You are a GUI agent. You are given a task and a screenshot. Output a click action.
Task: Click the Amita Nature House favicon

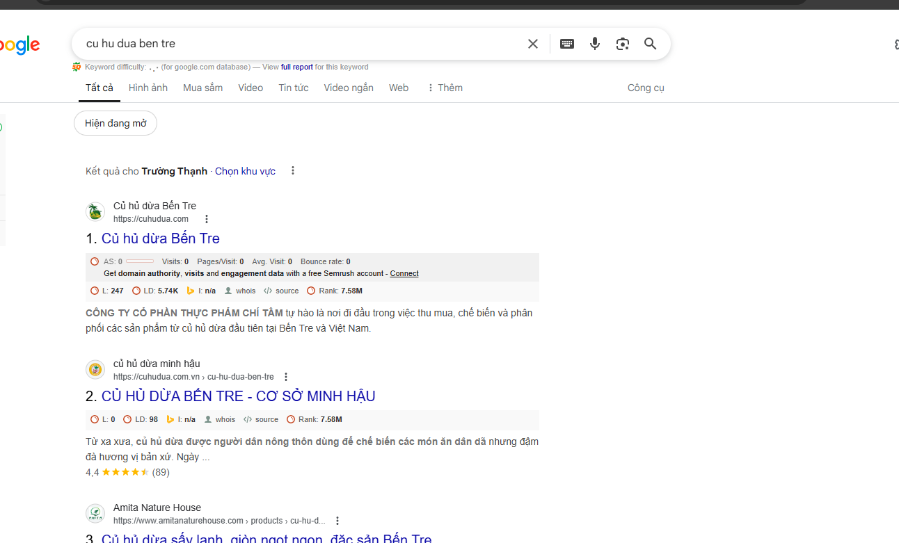(x=95, y=514)
